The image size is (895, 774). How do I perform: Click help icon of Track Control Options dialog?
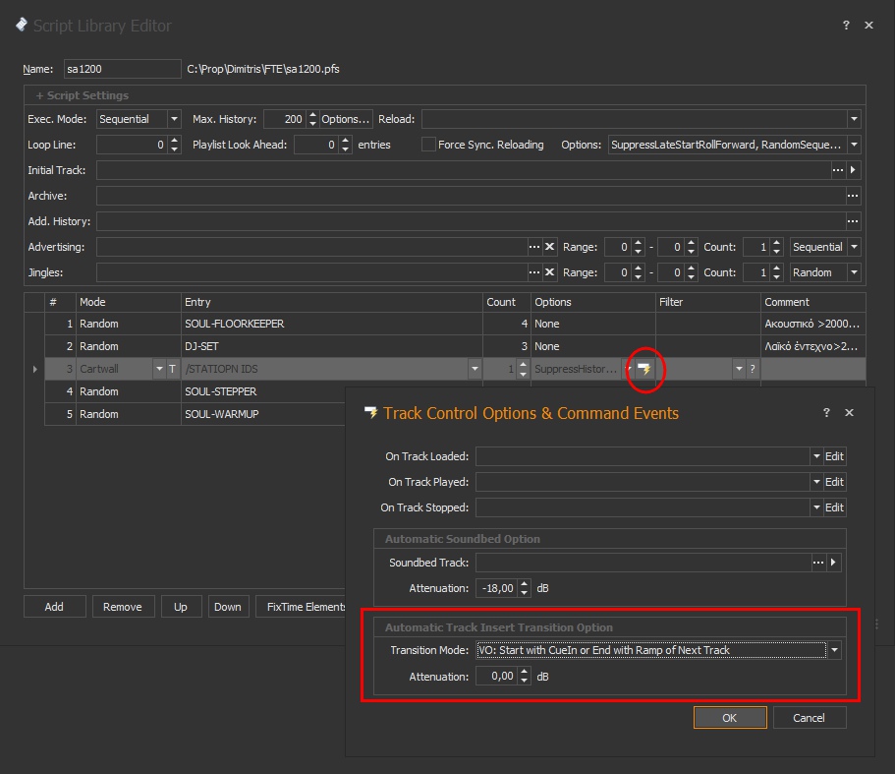[826, 412]
